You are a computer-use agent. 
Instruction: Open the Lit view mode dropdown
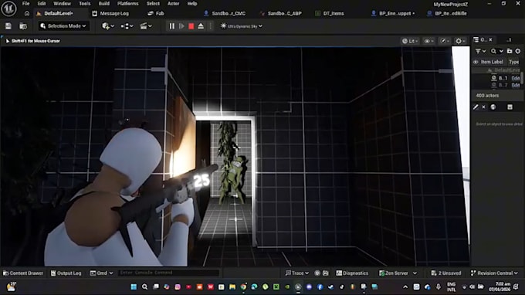click(410, 41)
